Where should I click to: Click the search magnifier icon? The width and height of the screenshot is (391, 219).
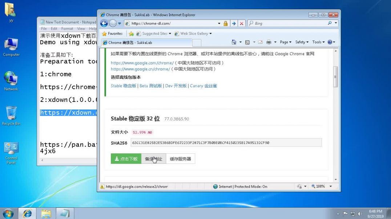click(x=330, y=23)
